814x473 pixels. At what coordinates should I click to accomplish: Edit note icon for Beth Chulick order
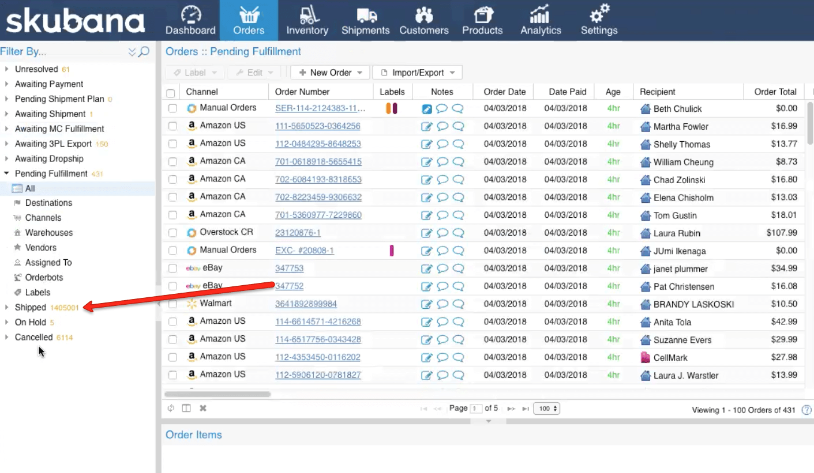coord(427,108)
